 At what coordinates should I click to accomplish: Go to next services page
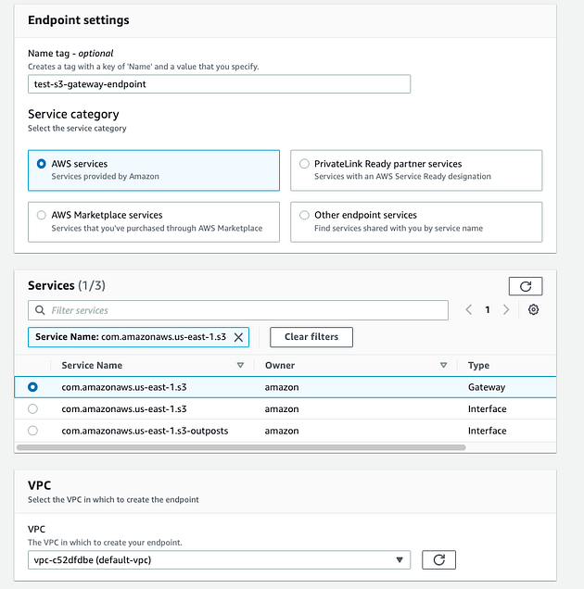tap(506, 310)
